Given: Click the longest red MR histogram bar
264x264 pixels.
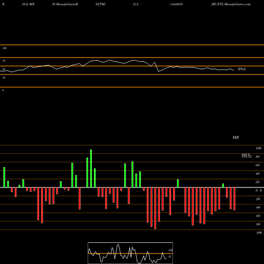Looking at the screenshot, I should tap(155, 208).
